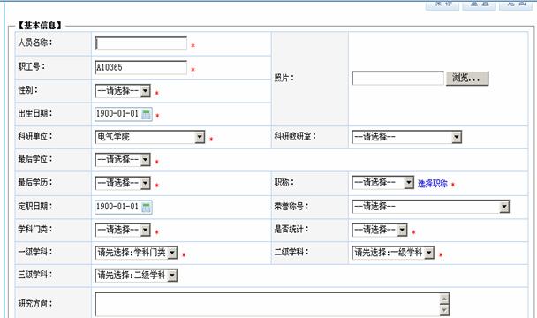Image resolution: width=537 pixels, height=318 pixels.
Task: Expand the 性别 dropdown
Action: (x=123, y=91)
